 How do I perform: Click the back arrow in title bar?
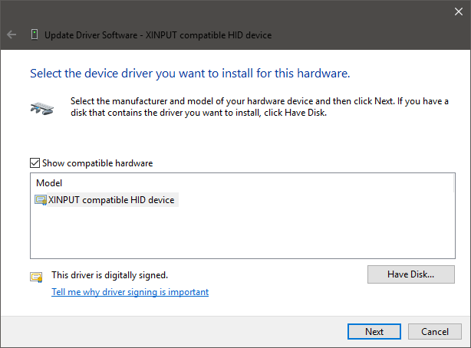click(12, 34)
